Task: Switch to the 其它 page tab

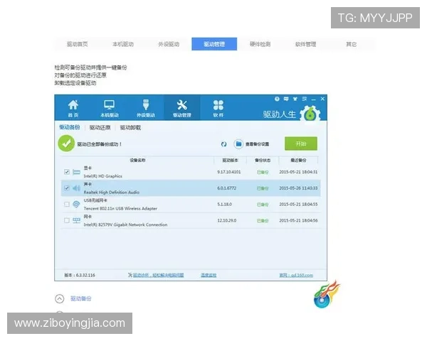Action: click(x=352, y=44)
